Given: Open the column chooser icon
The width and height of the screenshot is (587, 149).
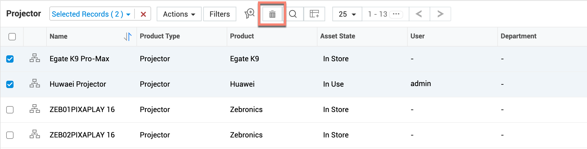Looking at the screenshot, I should 314,14.
